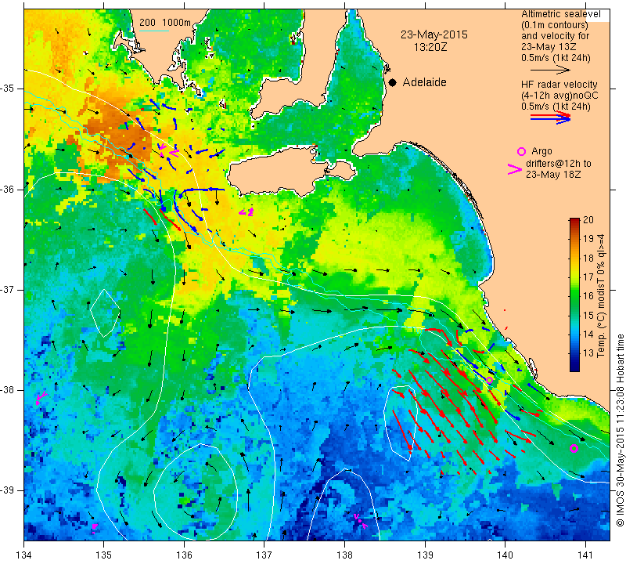Click magenta drifter marker near 134.9E, 39.4S
The width and height of the screenshot is (626, 564).
94,528
